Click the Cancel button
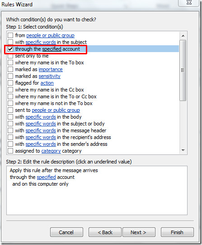This screenshot has height=245, width=202. point(66,232)
